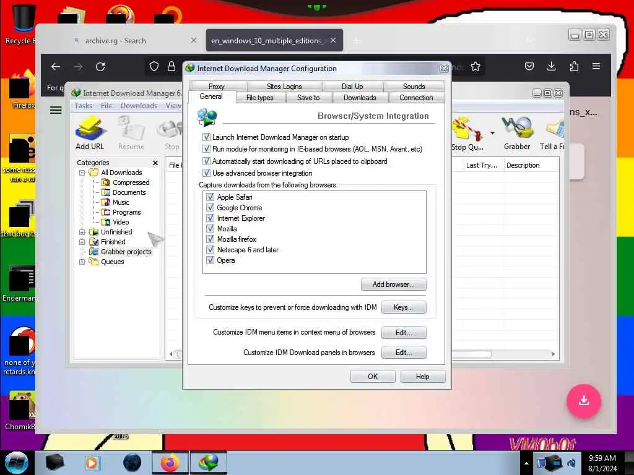Click Add browser... button
This screenshot has width=634, height=475.
coord(393,285)
